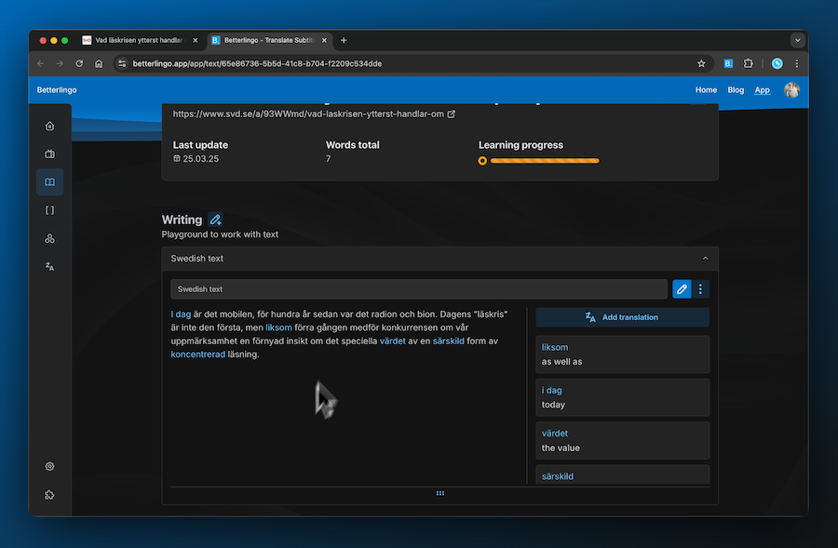Click the resize grip handle below the text
Image resolution: width=838 pixels, height=548 pixels.
point(439,493)
